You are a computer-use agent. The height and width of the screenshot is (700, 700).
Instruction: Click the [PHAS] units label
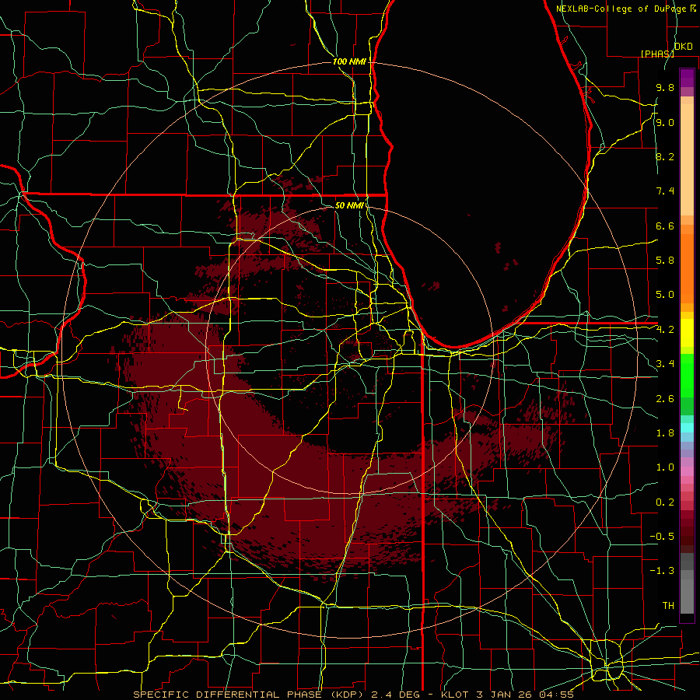tap(657, 54)
